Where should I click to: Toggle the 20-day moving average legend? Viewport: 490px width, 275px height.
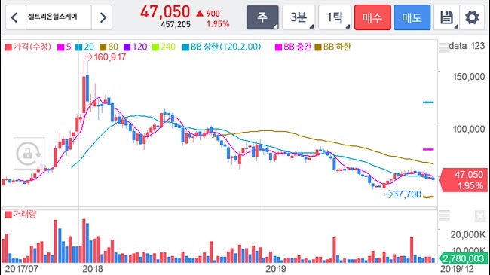click(84, 47)
